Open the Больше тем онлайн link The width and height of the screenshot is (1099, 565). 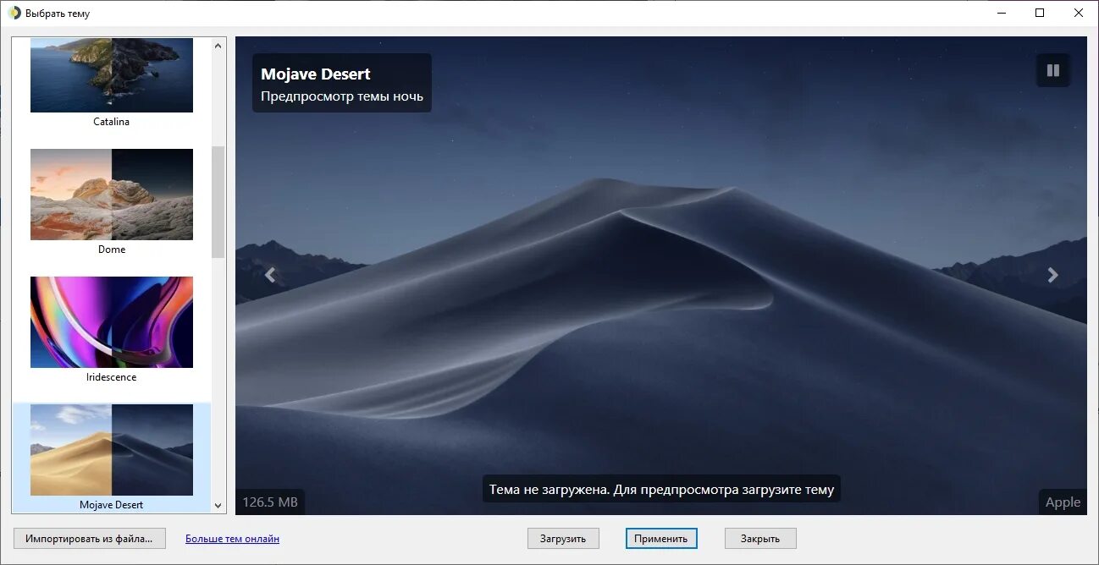tap(233, 539)
